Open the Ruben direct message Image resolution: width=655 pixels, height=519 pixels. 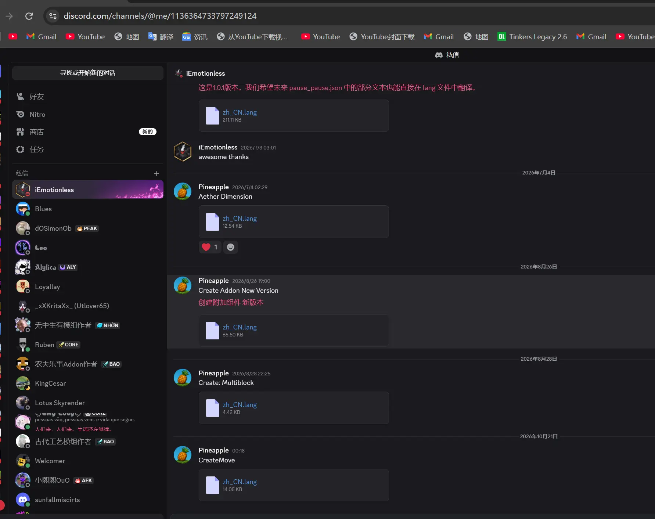coord(87,345)
